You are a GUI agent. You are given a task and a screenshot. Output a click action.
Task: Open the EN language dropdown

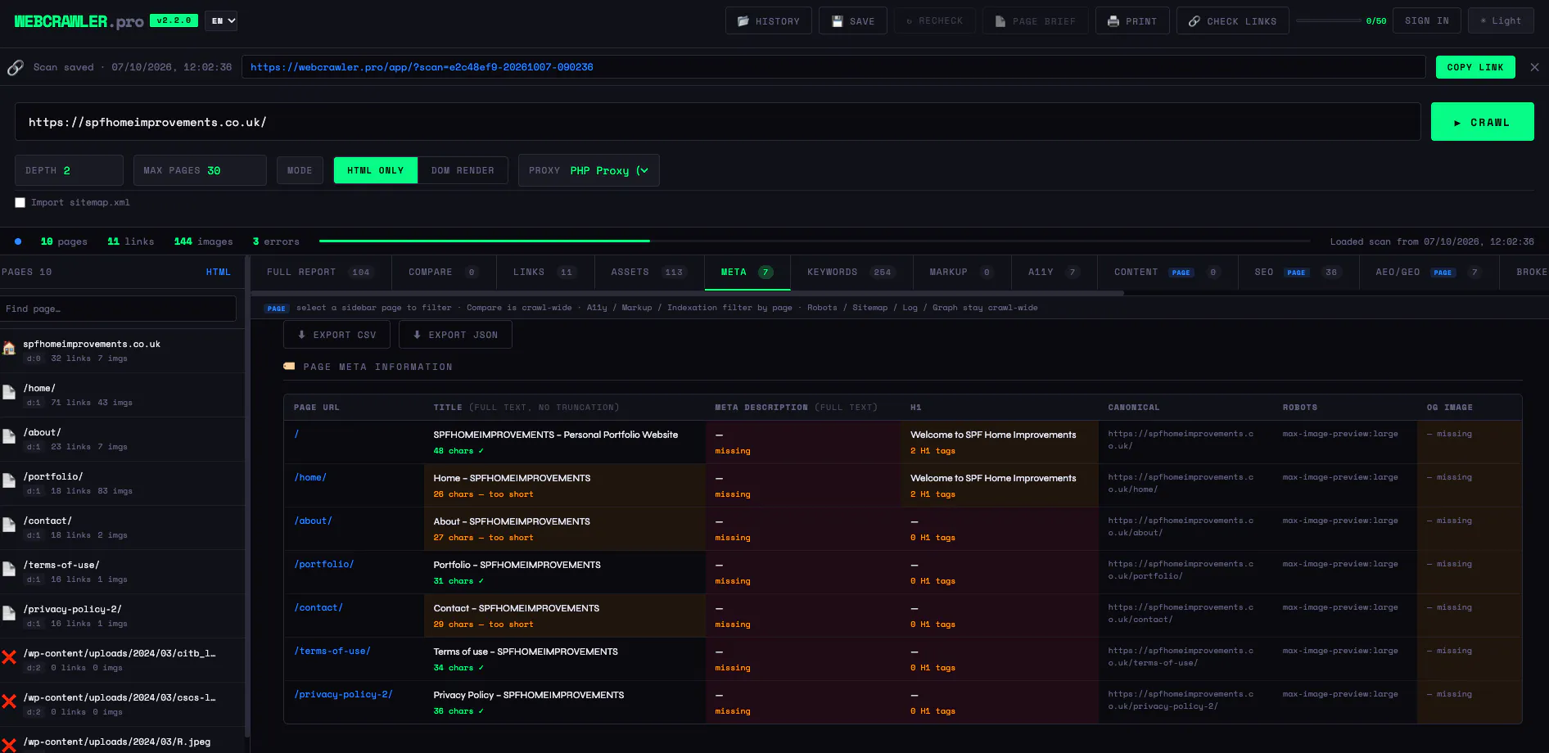[x=221, y=20]
